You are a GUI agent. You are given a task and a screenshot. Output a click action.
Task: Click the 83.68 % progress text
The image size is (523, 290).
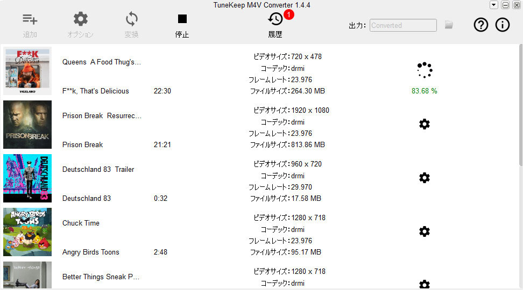pyautogui.click(x=425, y=91)
